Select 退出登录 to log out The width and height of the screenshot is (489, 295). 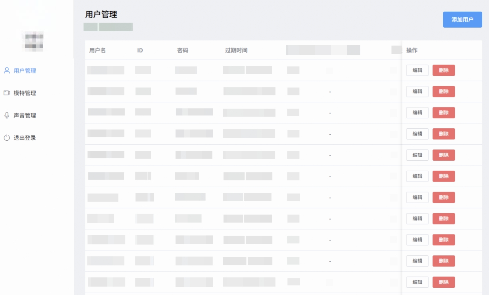pyautogui.click(x=25, y=138)
